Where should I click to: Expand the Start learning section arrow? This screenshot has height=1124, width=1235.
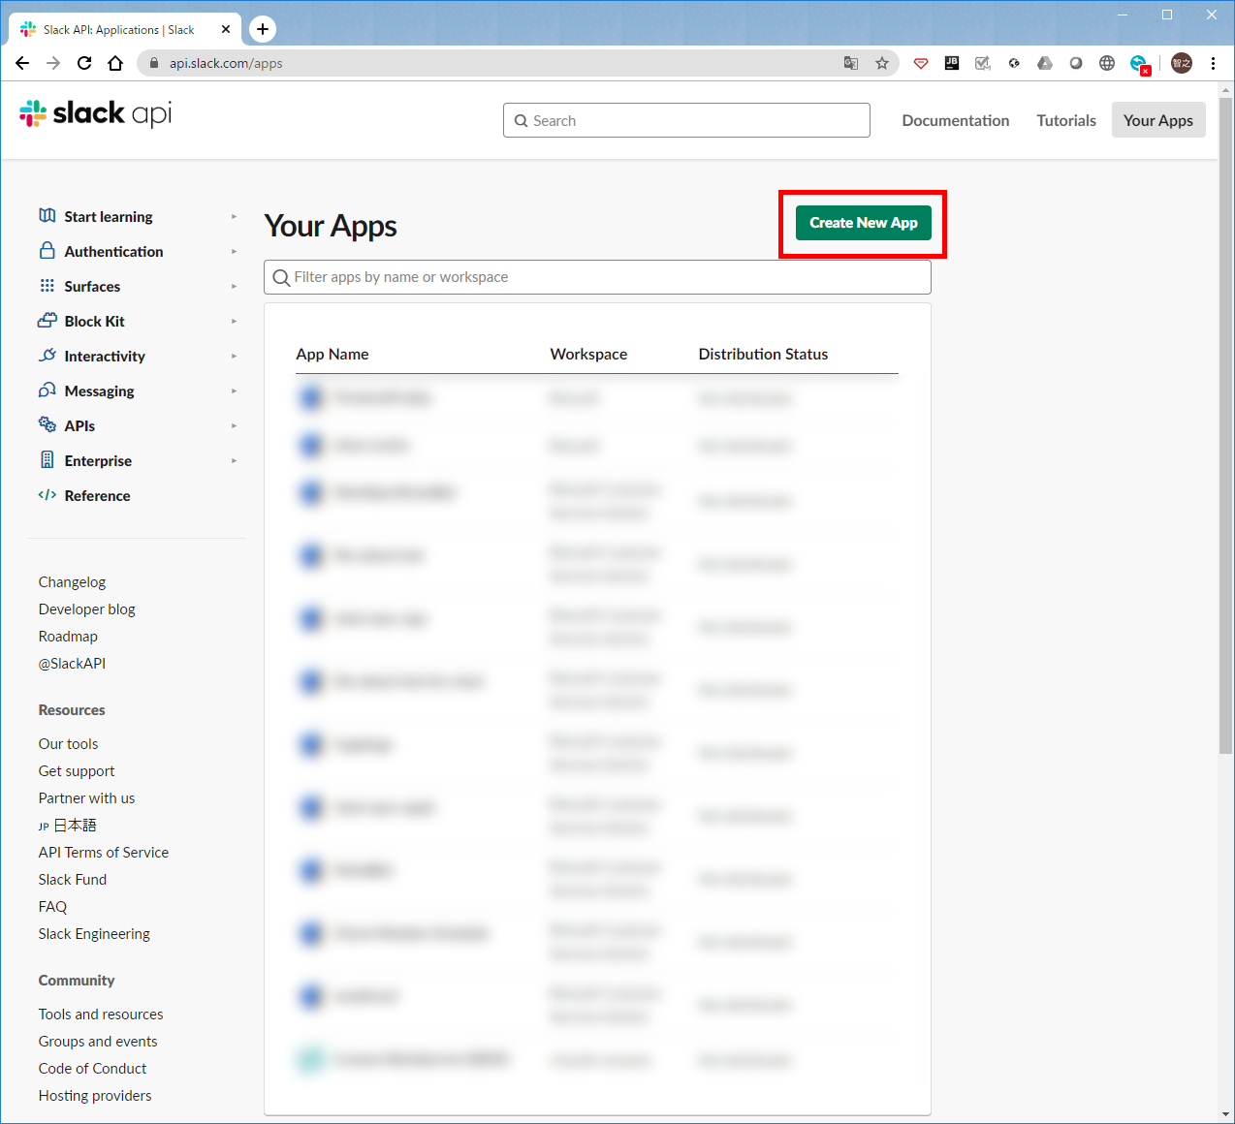point(234,217)
